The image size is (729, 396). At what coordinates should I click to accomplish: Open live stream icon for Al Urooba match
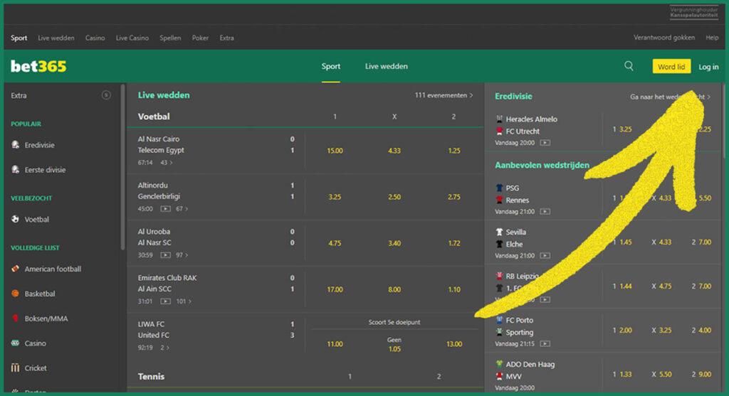point(165,255)
